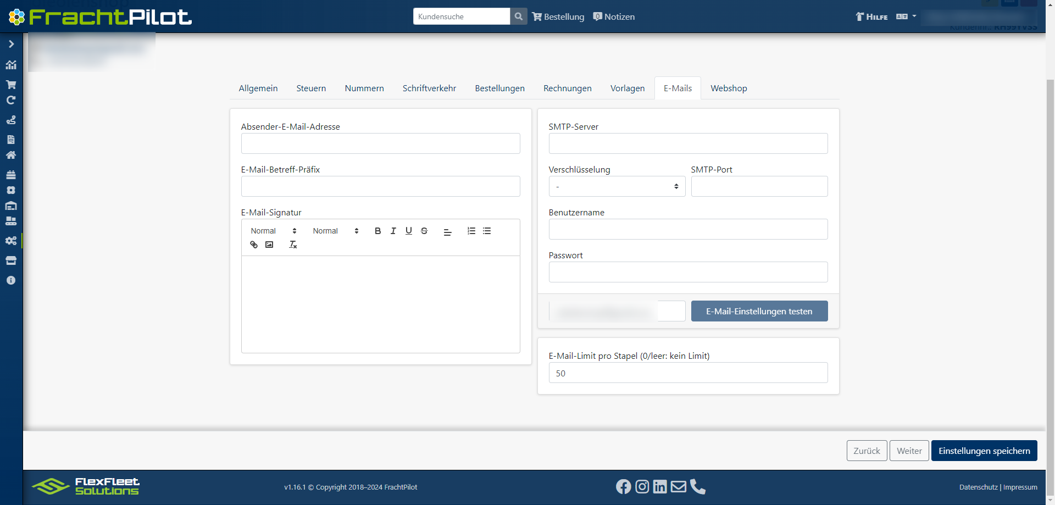The width and height of the screenshot is (1055, 505).
Task: Expand the sidebar with the chevron arrow
Action: click(11, 44)
